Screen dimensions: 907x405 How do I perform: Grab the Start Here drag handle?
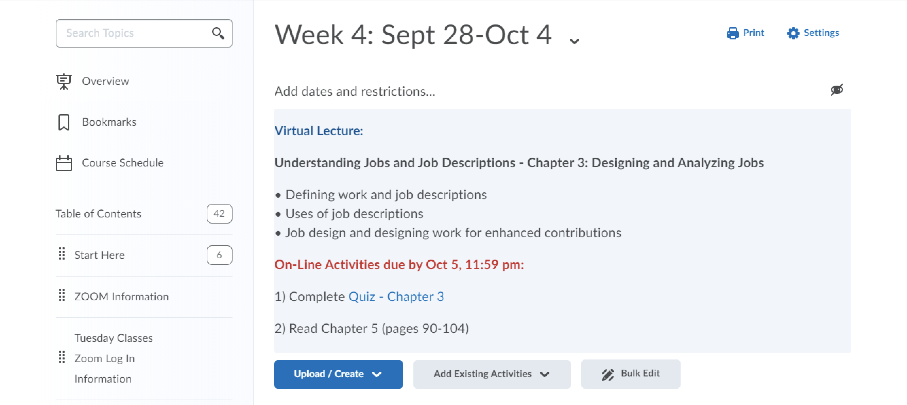point(62,254)
